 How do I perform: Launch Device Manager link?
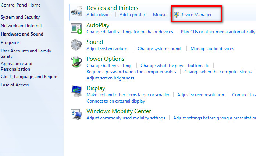pyautogui.click(x=196, y=15)
